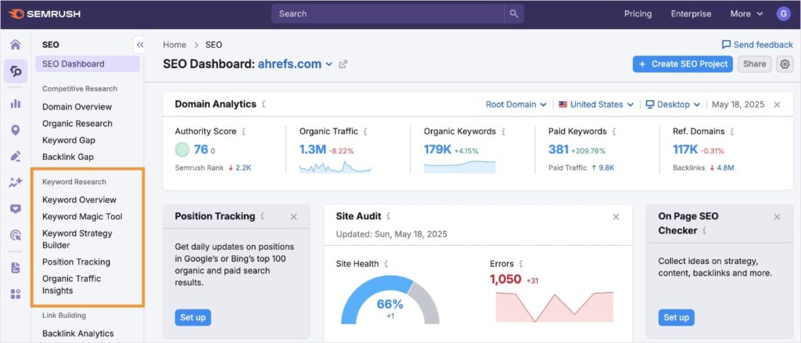801x343 pixels.
Task: Close the On Page SEO Checker widget
Action: click(x=777, y=217)
